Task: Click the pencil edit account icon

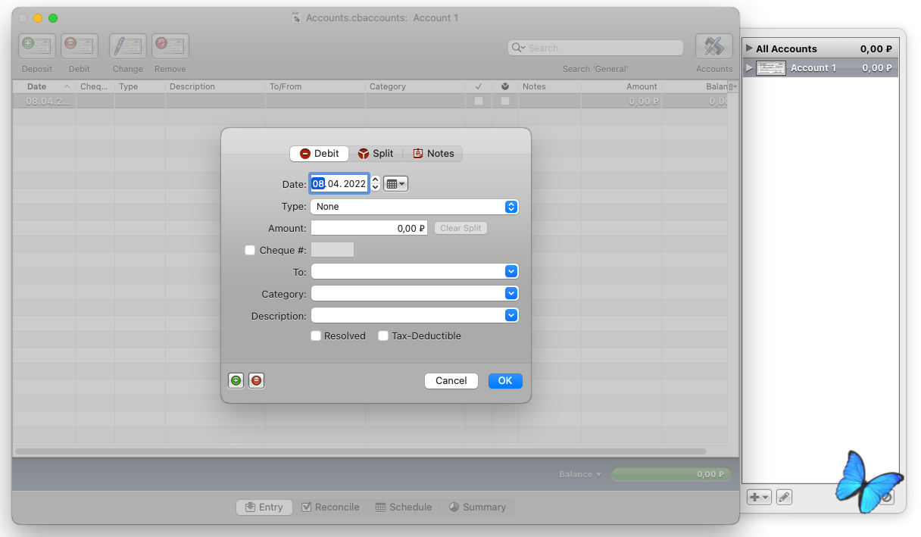Action: click(784, 498)
